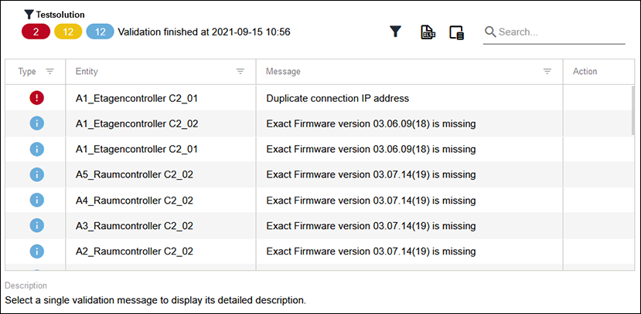The height and width of the screenshot is (314, 641).
Task: Click the red error icon of first row
Action: click(x=37, y=98)
